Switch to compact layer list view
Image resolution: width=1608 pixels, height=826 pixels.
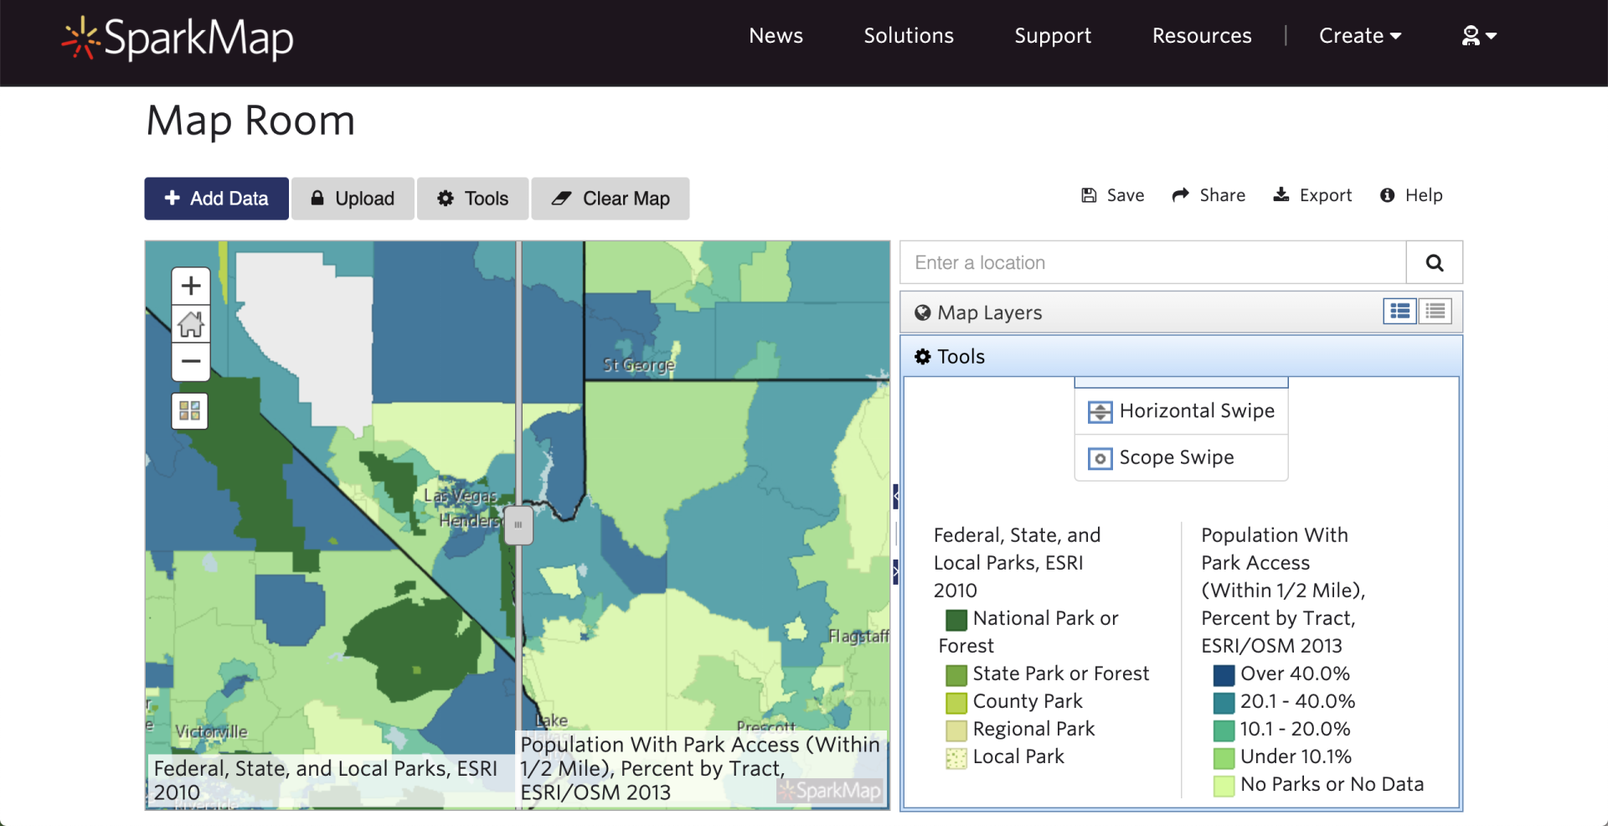pos(1435,312)
